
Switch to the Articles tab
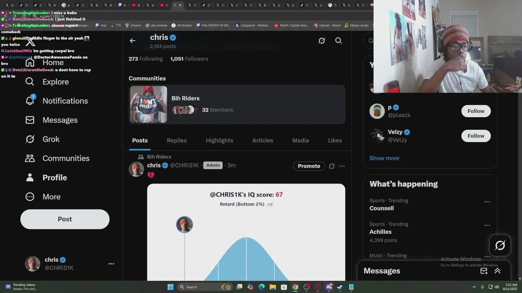pyautogui.click(x=263, y=140)
